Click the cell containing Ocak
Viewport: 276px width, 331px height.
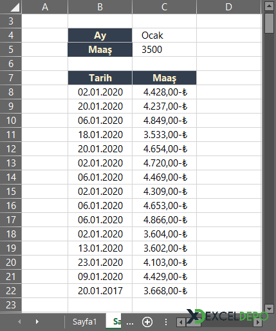164,35
